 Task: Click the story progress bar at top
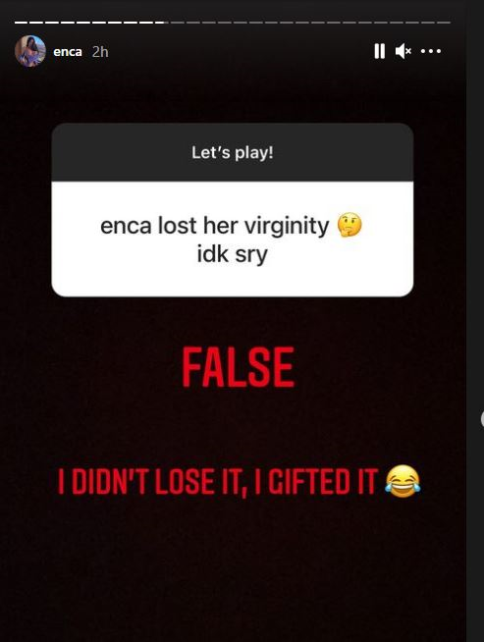pyautogui.click(x=232, y=23)
